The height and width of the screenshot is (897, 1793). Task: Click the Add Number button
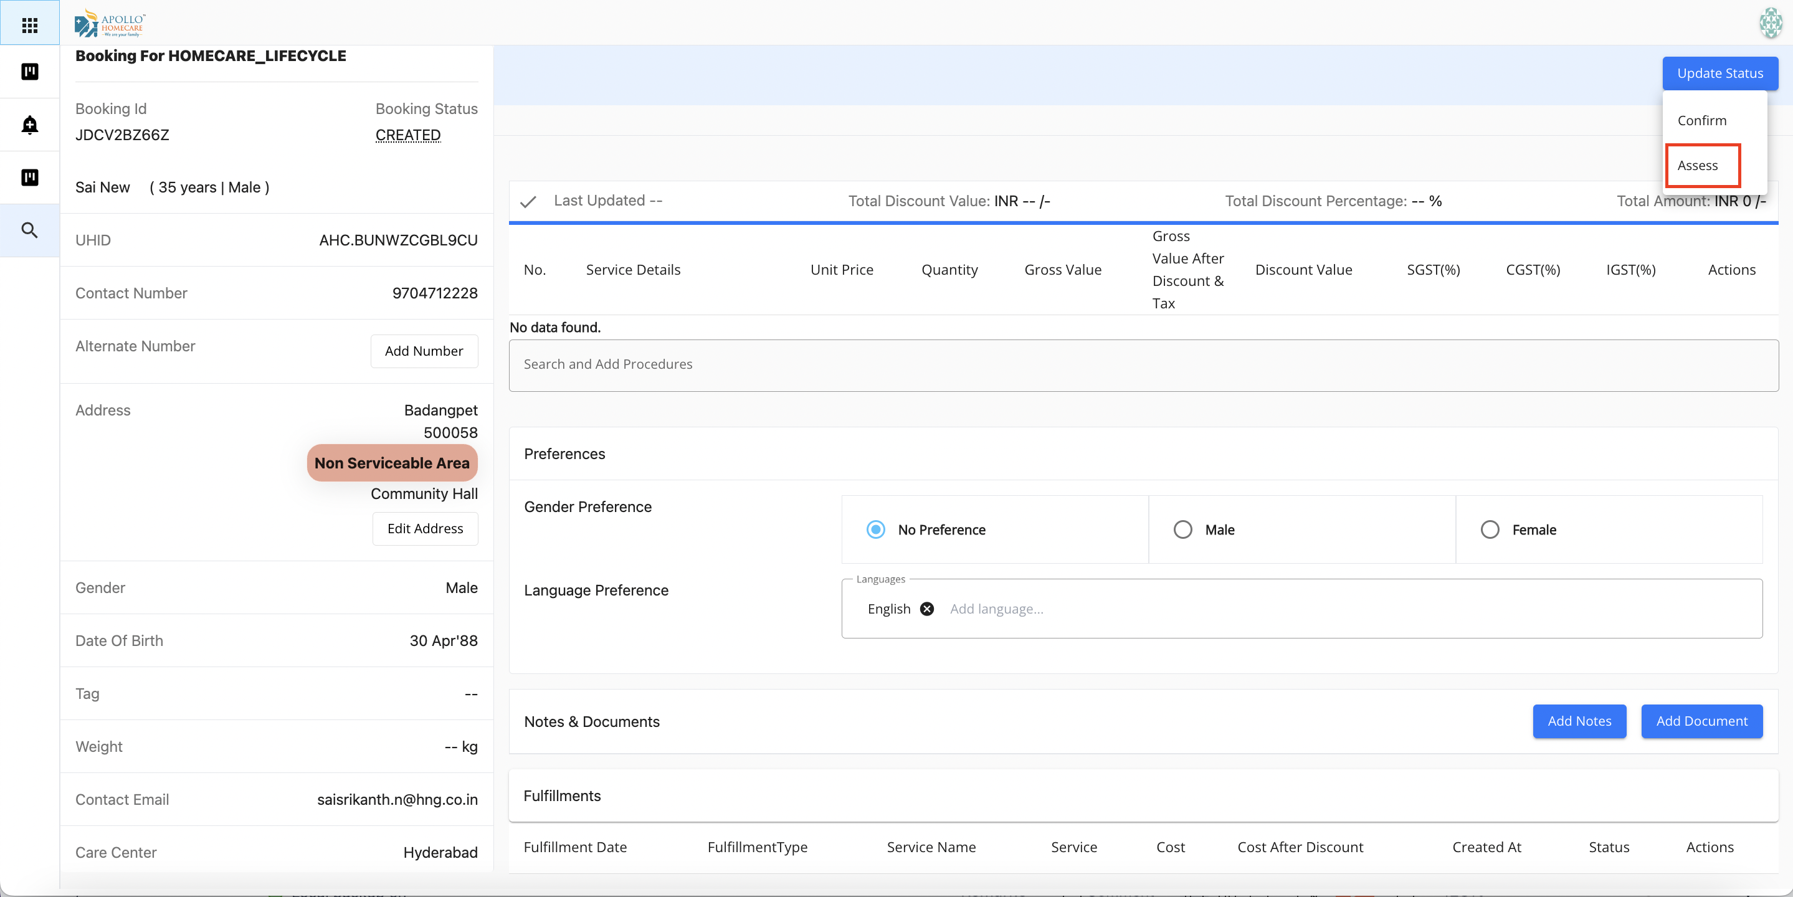(x=424, y=351)
